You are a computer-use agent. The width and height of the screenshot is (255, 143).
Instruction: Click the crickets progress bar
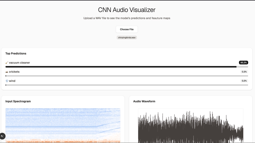[127, 76]
